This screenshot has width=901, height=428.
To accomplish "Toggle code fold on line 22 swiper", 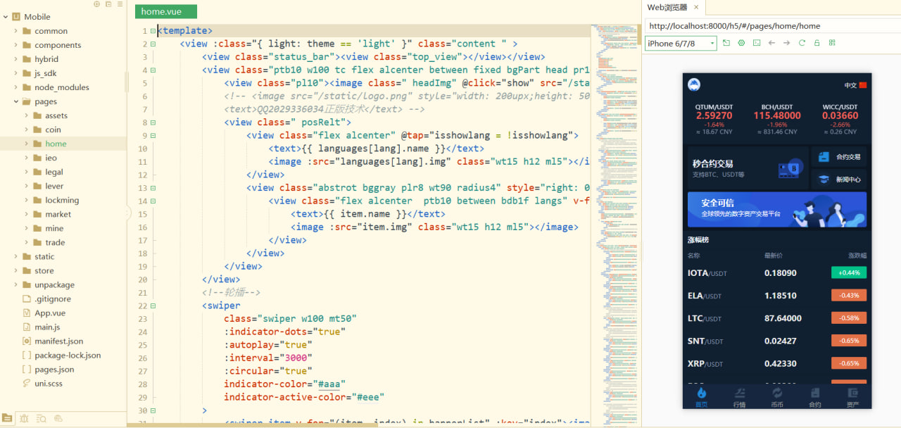I will [153, 306].
